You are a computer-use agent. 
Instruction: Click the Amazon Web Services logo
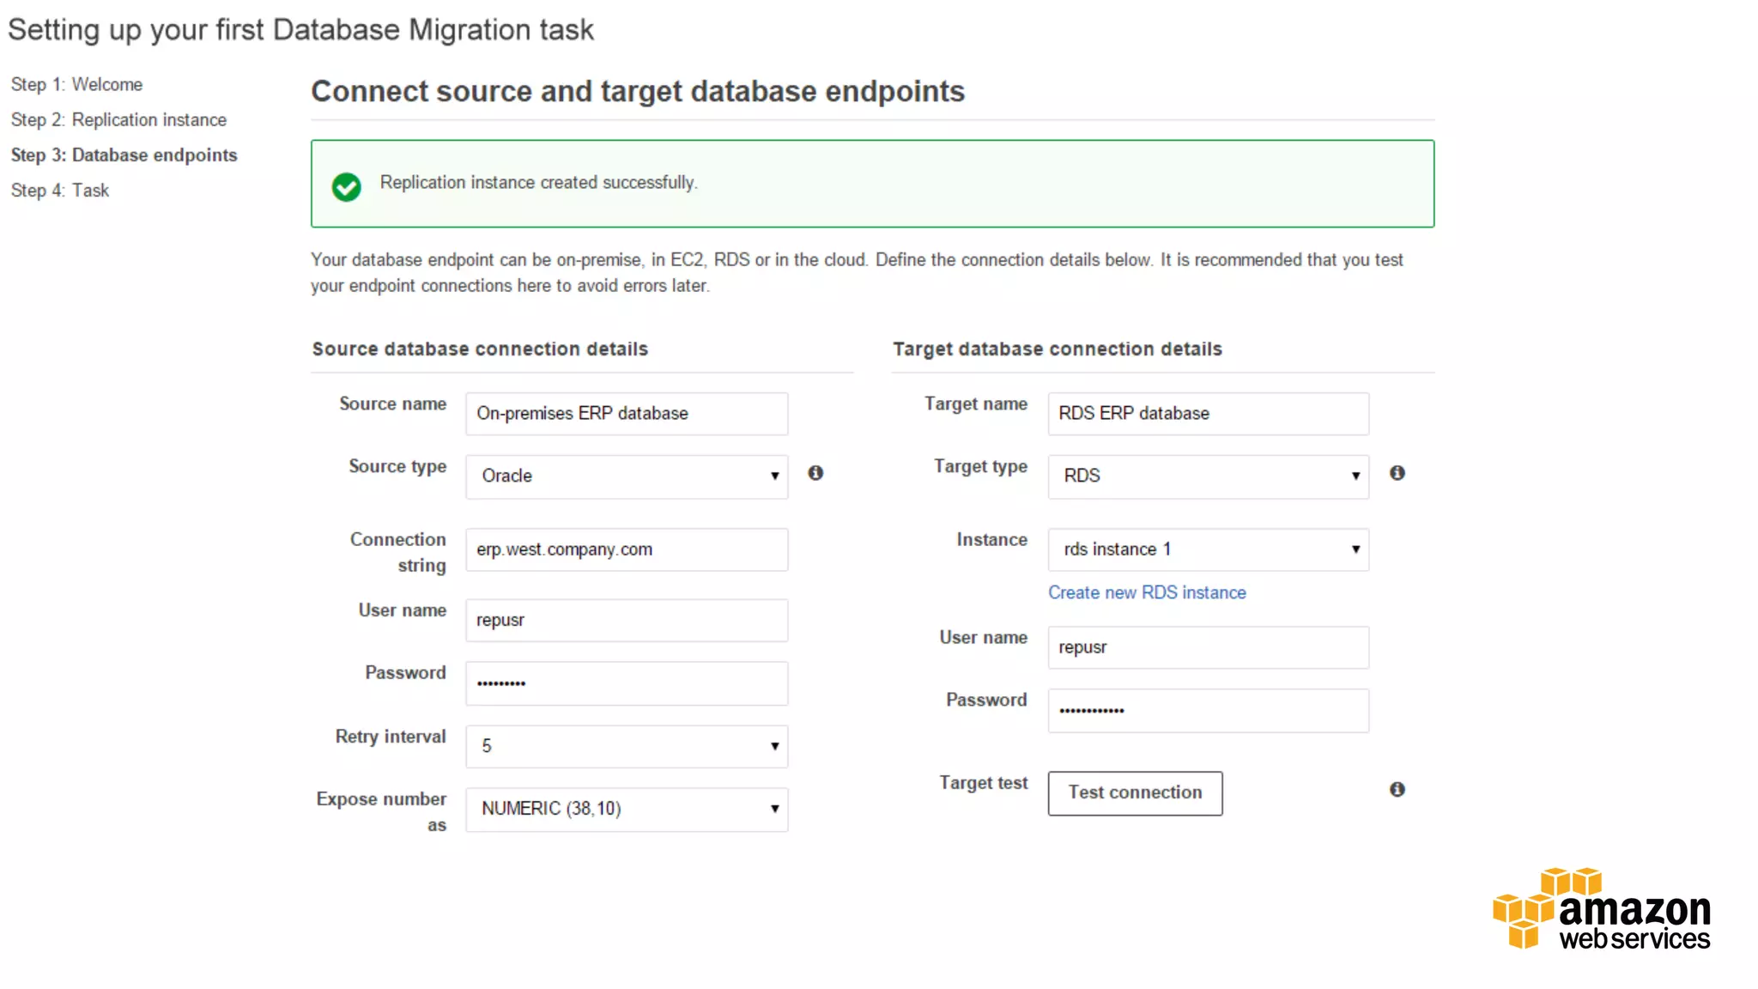[x=1602, y=908]
